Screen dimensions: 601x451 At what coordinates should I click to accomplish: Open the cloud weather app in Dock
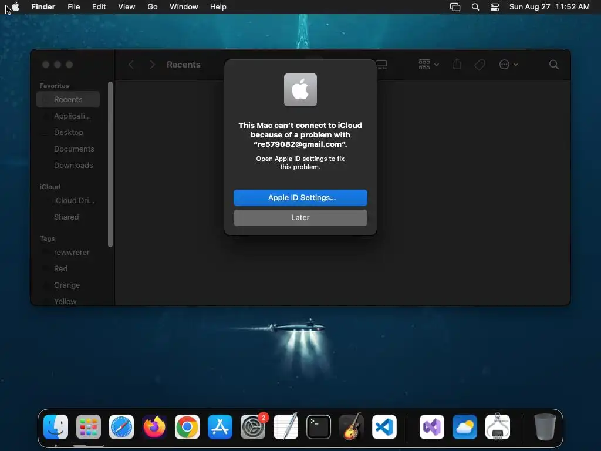pyautogui.click(x=465, y=426)
